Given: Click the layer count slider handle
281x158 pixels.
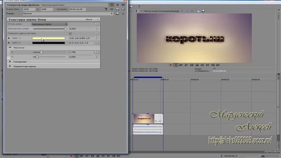Looking at the screenshot, I should [x=65, y=29].
